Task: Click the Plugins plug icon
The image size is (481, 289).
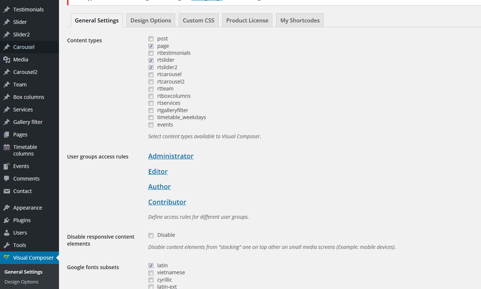Action: (7, 220)
